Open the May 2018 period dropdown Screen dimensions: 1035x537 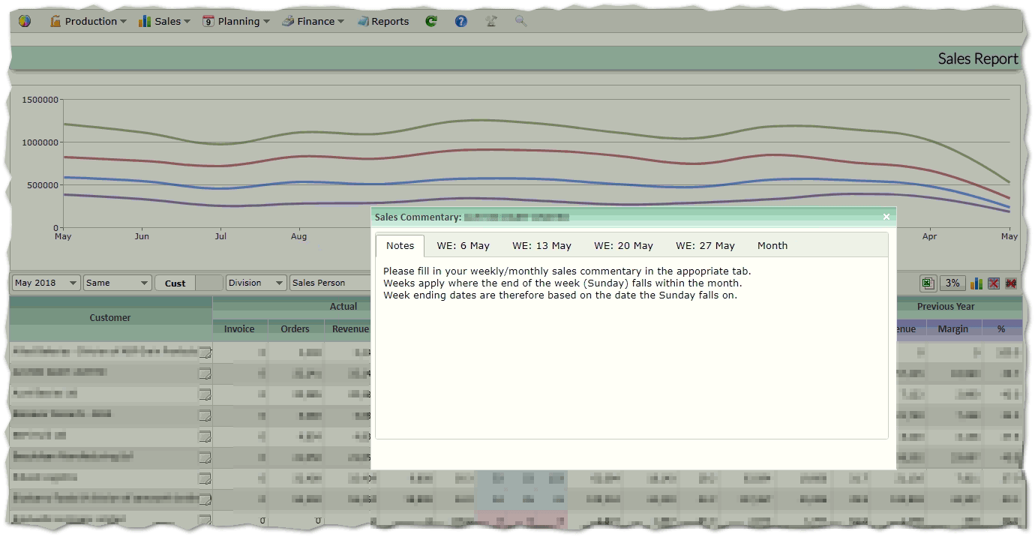(x=46, y=283)
